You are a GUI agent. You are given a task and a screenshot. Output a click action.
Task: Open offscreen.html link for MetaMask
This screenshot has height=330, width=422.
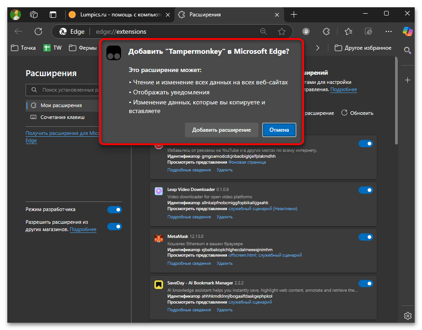click(x=242, y=255)
